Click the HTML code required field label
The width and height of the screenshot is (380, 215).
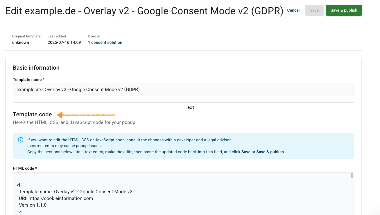click(x=24, y=168)
